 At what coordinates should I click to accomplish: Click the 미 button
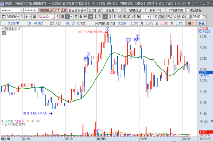click(99, 10)
